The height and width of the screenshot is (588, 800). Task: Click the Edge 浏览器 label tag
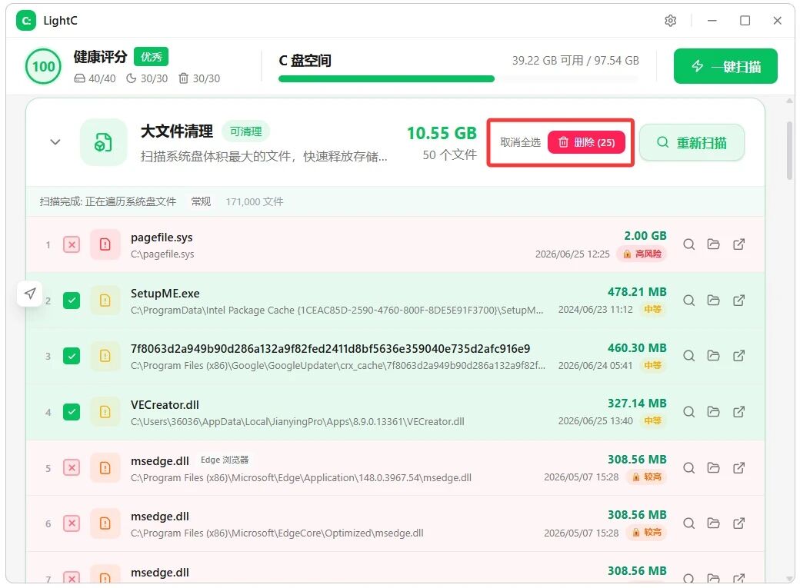click(225, 460)
